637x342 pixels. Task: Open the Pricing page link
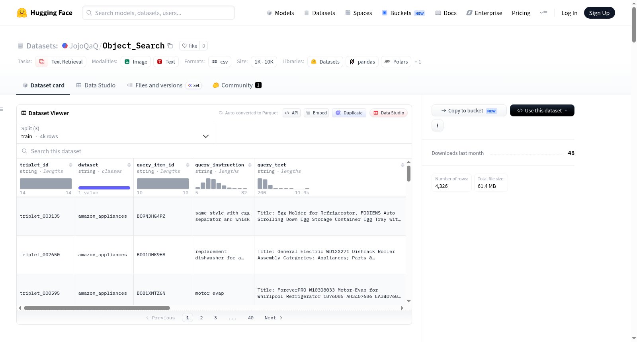[521, 13]
